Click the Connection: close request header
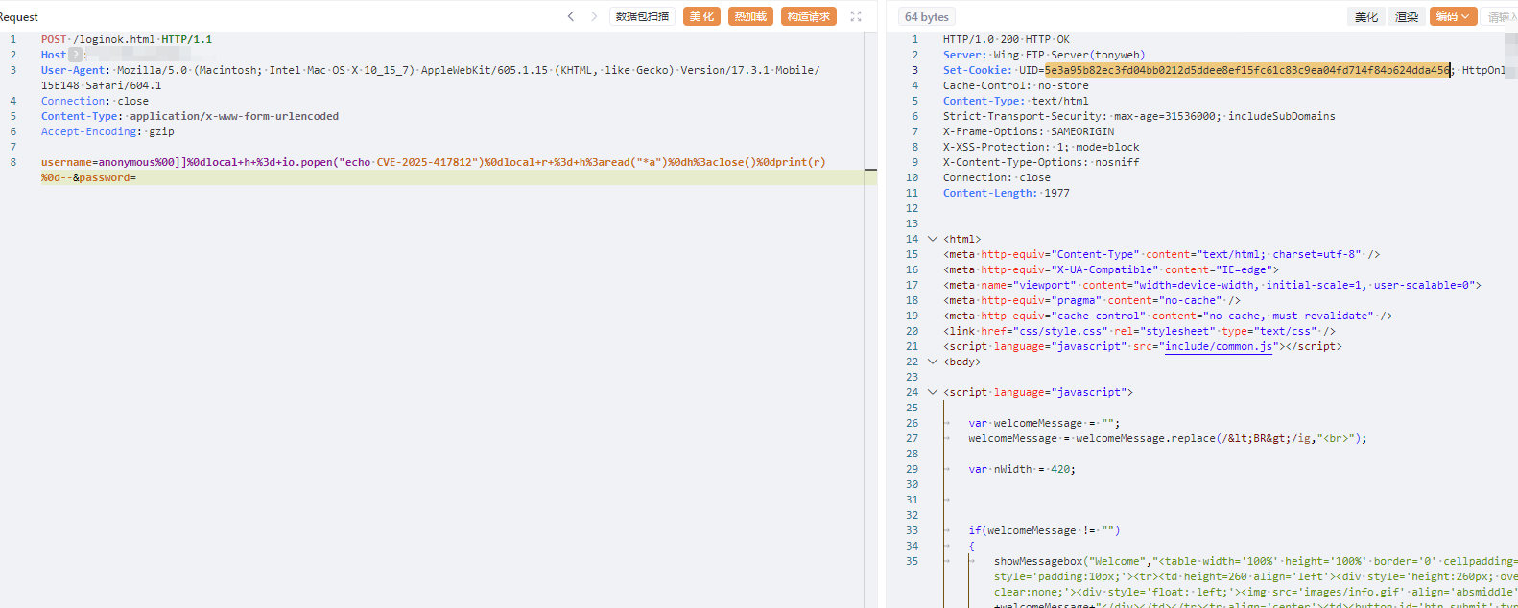1518x608 pixels. [94, 101]
